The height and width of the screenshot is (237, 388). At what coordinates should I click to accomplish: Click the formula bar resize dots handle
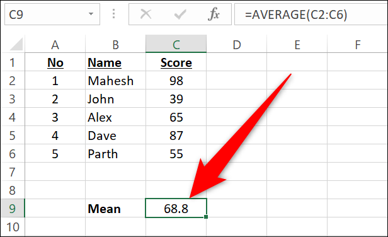113,14
